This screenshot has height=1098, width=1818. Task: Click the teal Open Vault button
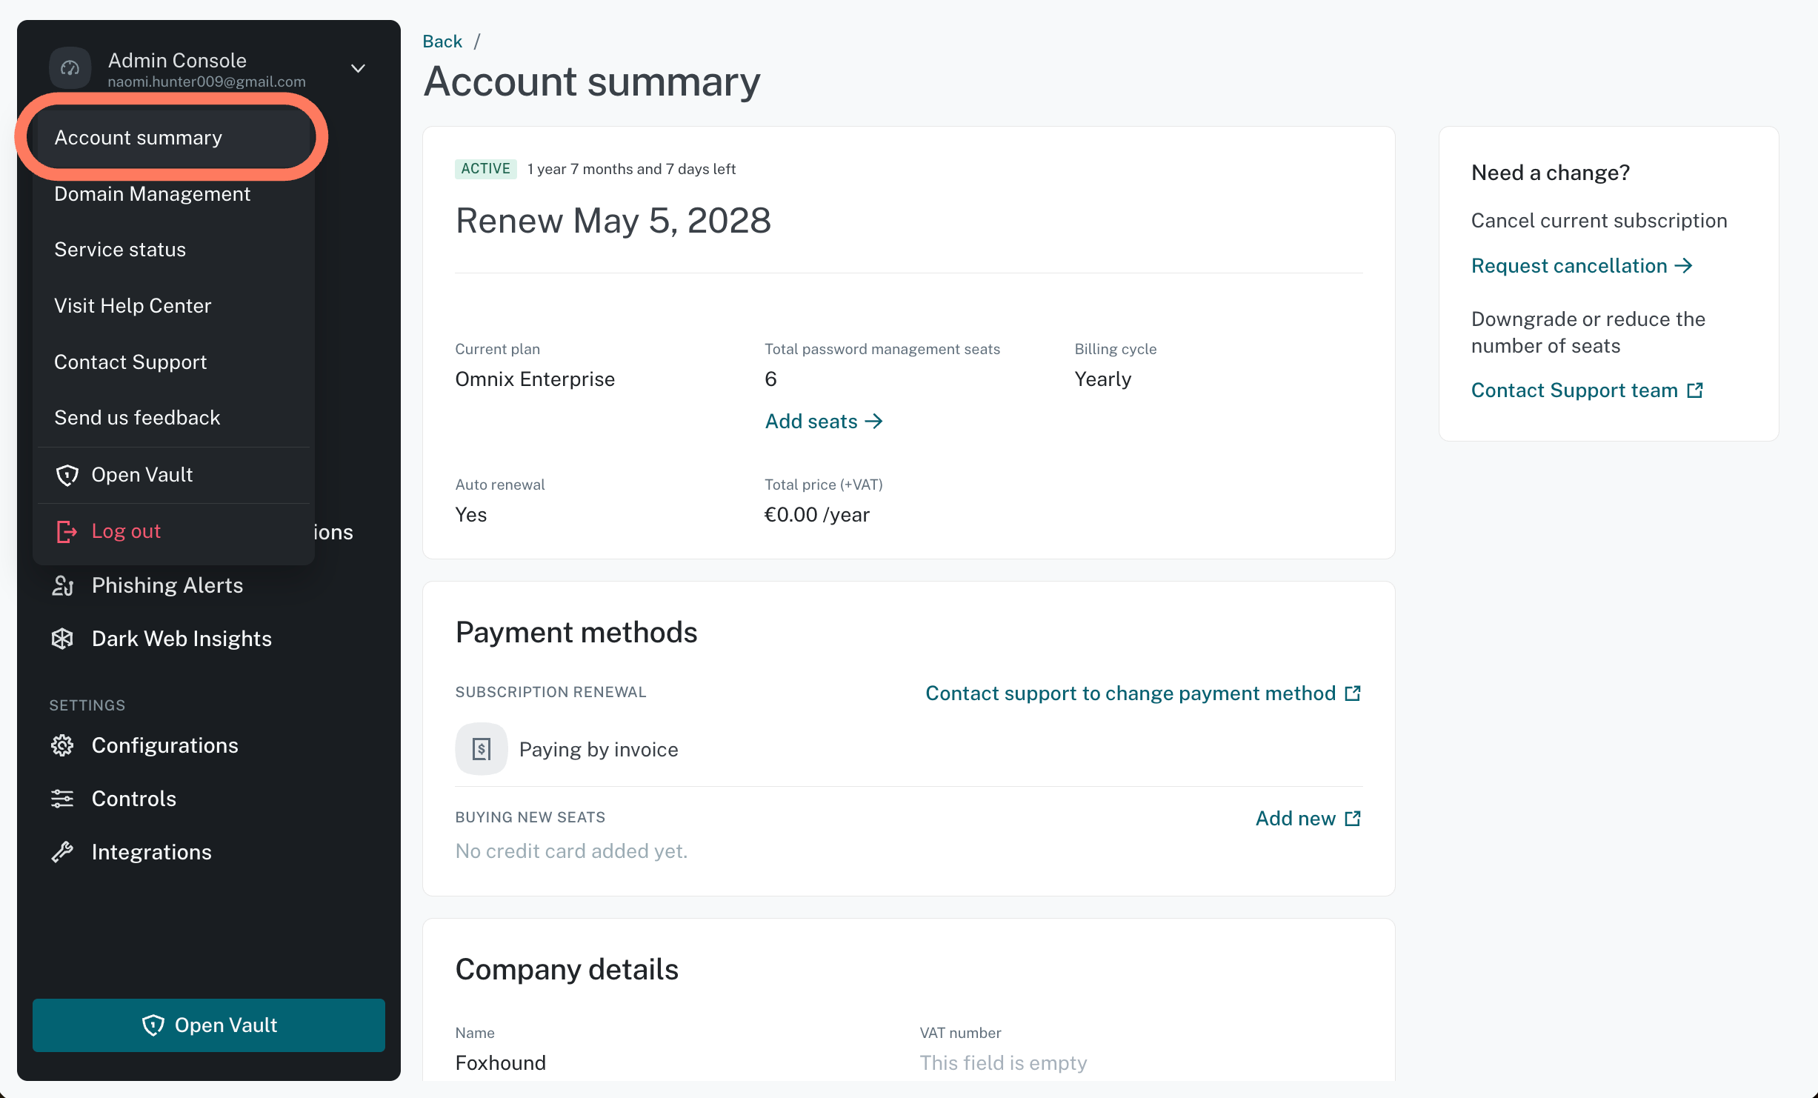tap(209, 1025)
